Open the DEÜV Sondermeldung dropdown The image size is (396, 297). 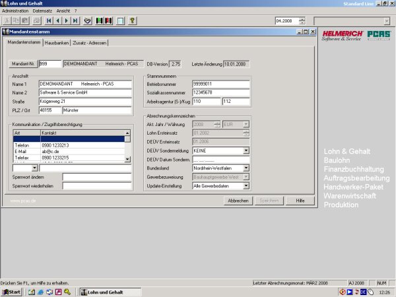tap(246, 150)
